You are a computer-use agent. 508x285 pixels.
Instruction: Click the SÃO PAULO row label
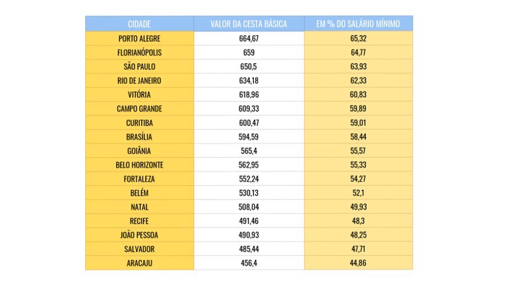pyautogui.click(x=139, y=67)
